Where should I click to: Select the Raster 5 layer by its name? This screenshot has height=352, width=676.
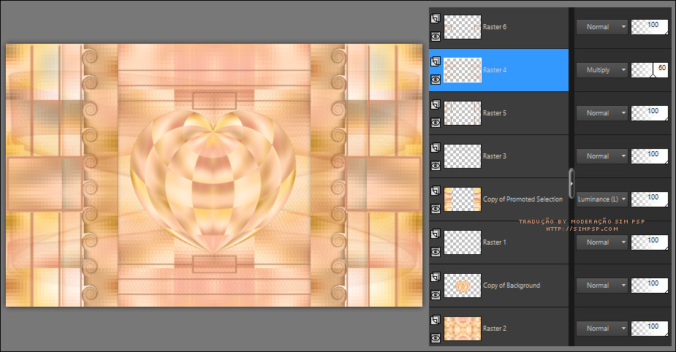point(495,113)
